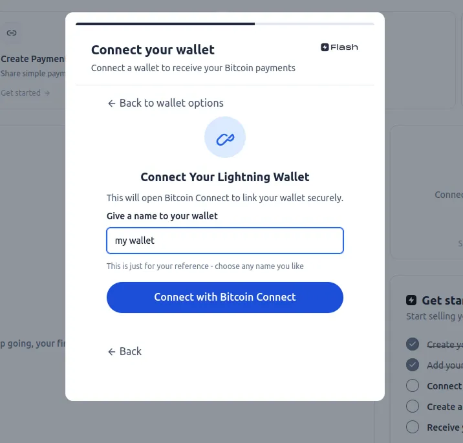This screenshot has height=443, width=463.
Task: Toggle the empty circle beside the Receive step
Action: point(413,427)
